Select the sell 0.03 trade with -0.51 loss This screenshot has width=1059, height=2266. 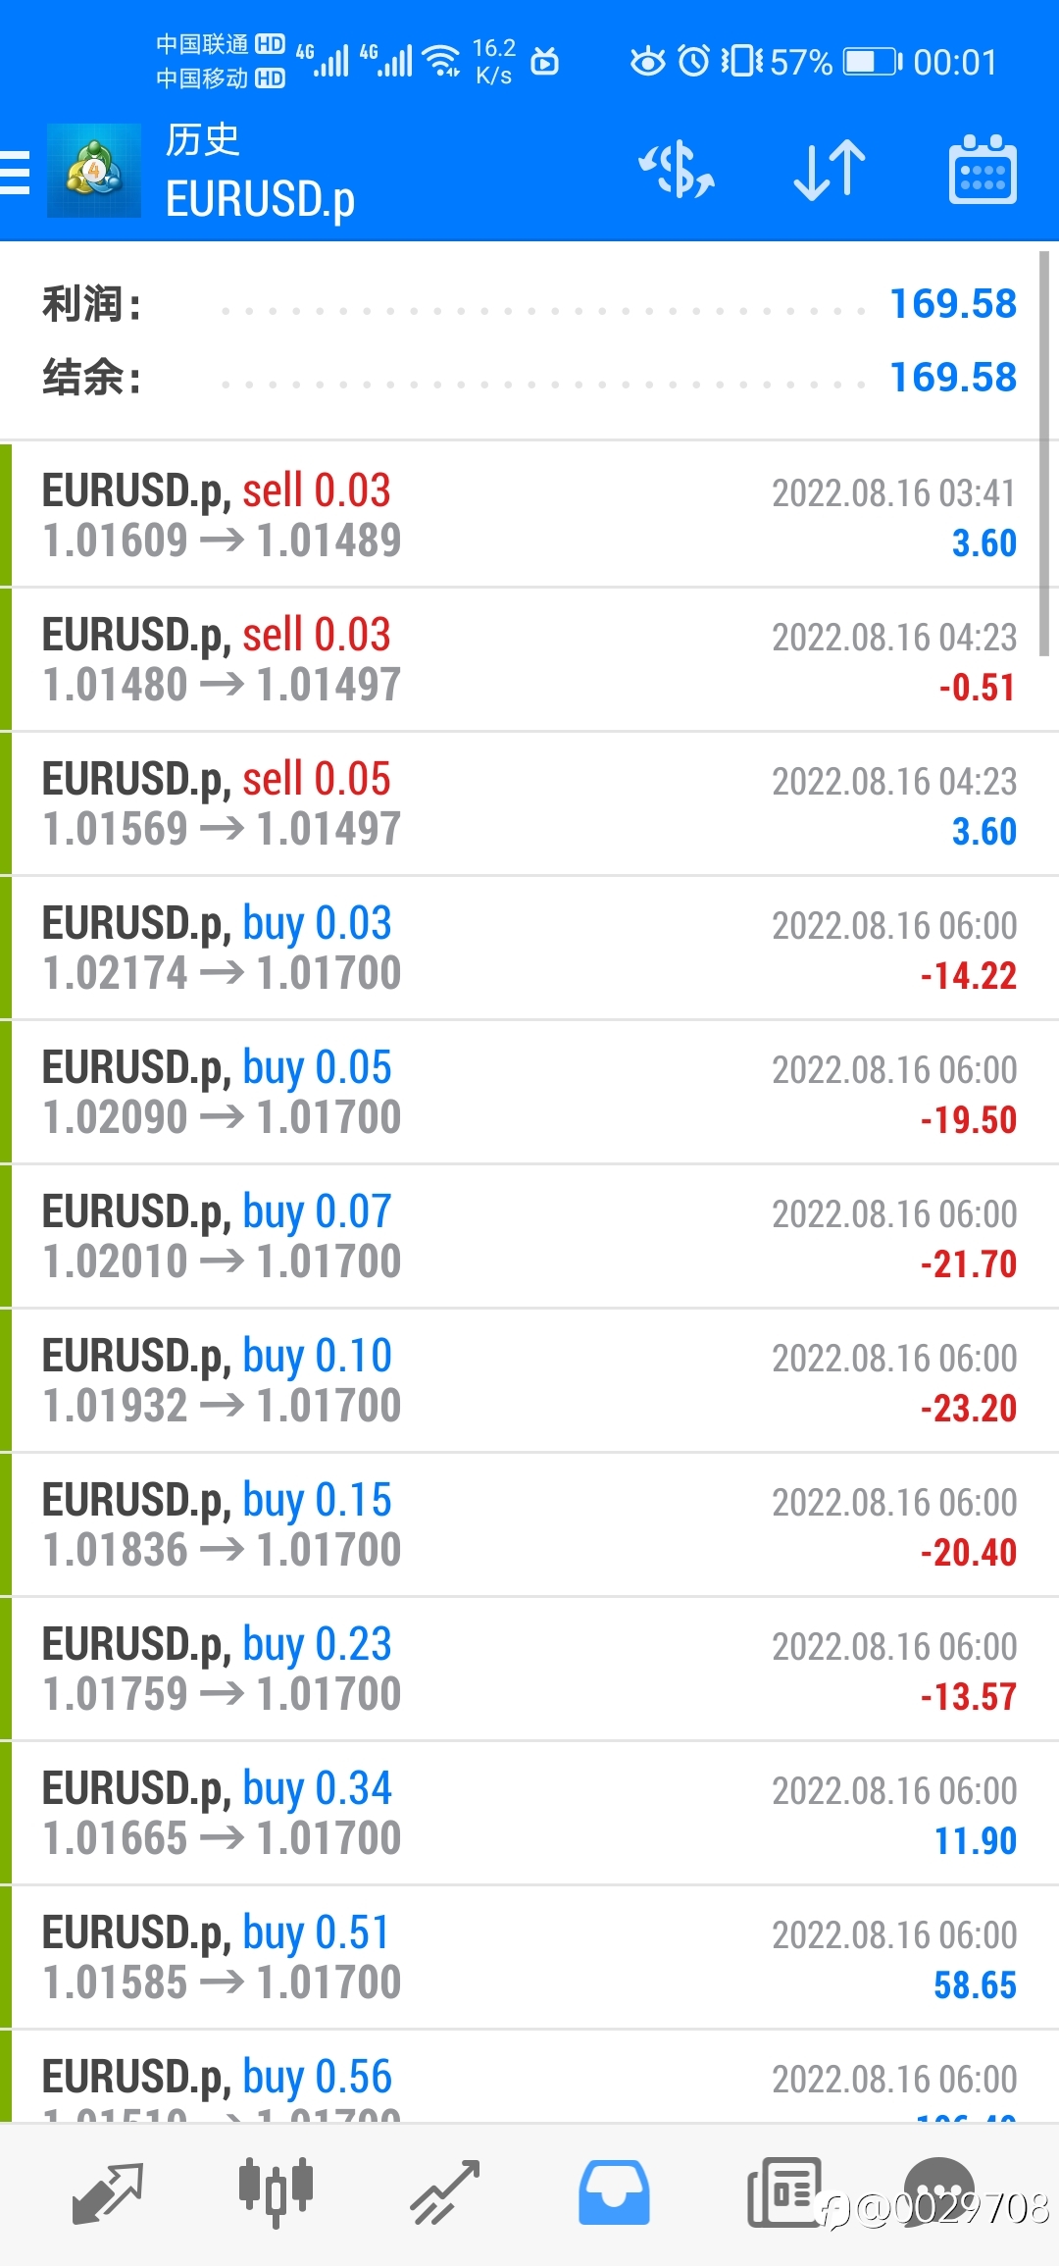529,660
